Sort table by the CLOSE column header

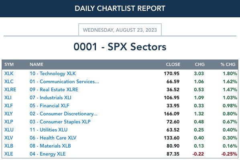[x=173, y=64]
